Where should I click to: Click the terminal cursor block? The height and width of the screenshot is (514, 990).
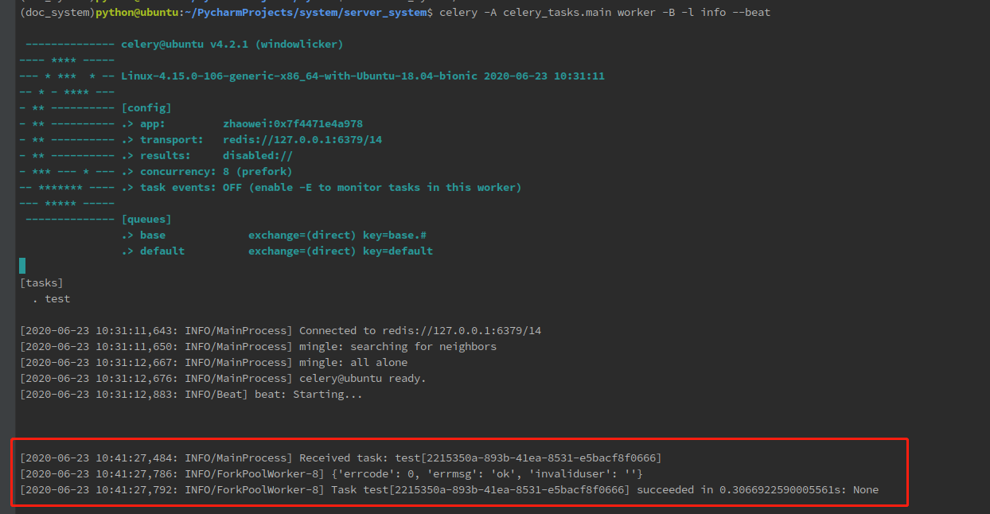(x=22, y=265)
